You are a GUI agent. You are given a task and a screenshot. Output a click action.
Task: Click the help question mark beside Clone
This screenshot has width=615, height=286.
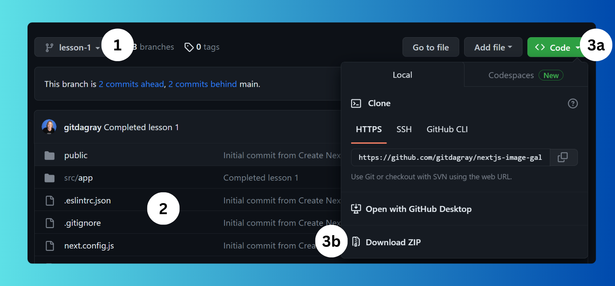573,103
